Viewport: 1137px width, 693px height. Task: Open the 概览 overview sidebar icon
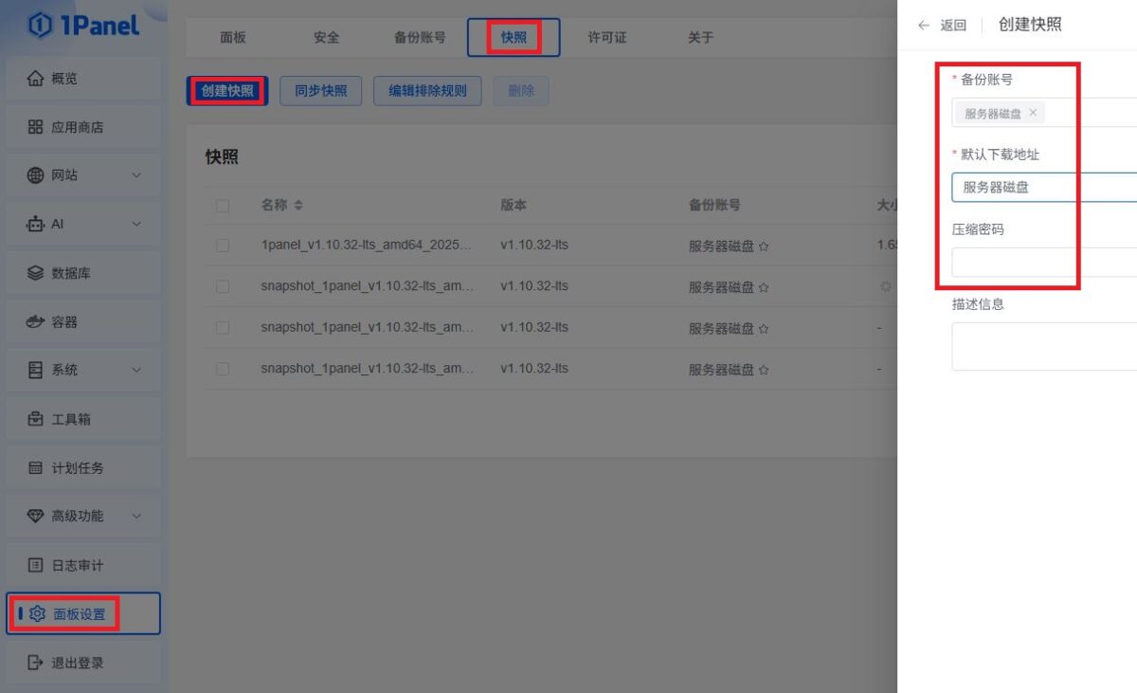coord(36,78)
